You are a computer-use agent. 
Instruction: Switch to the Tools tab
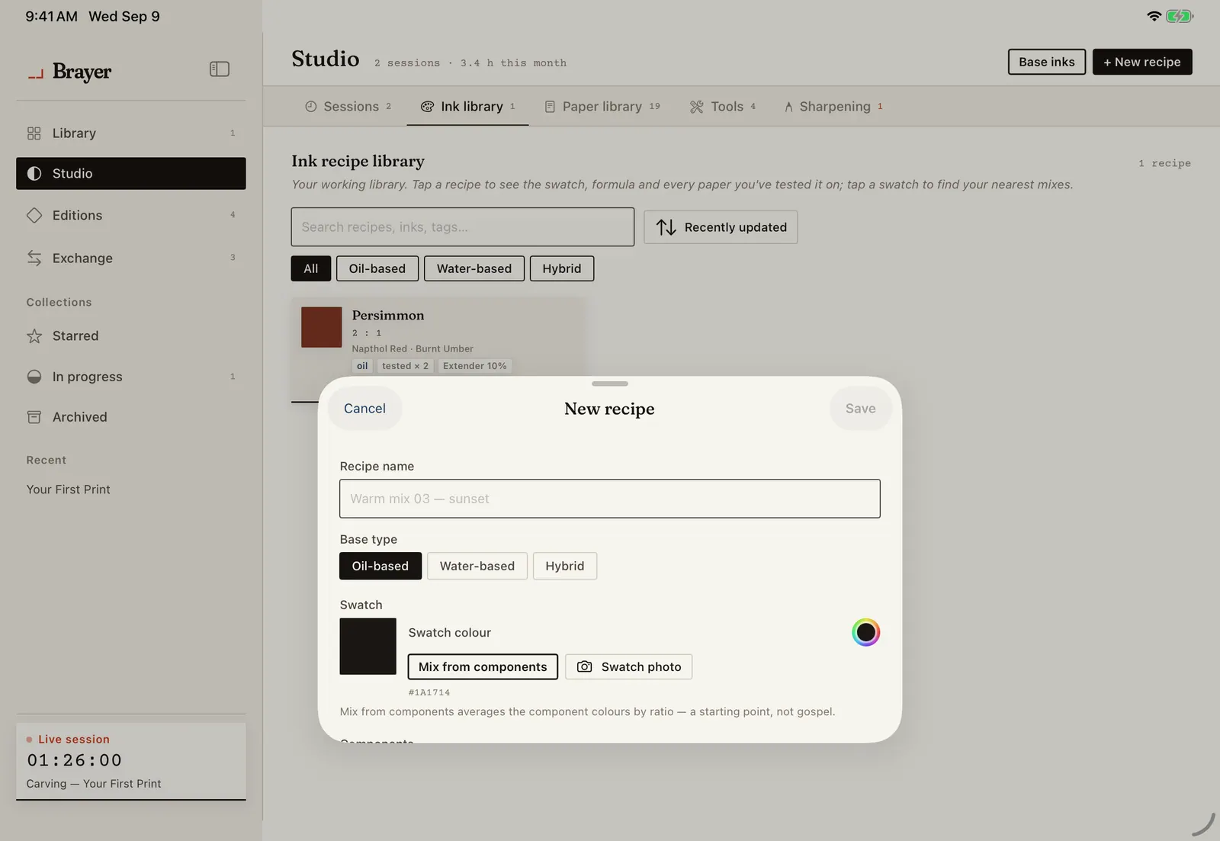[722, 107]
